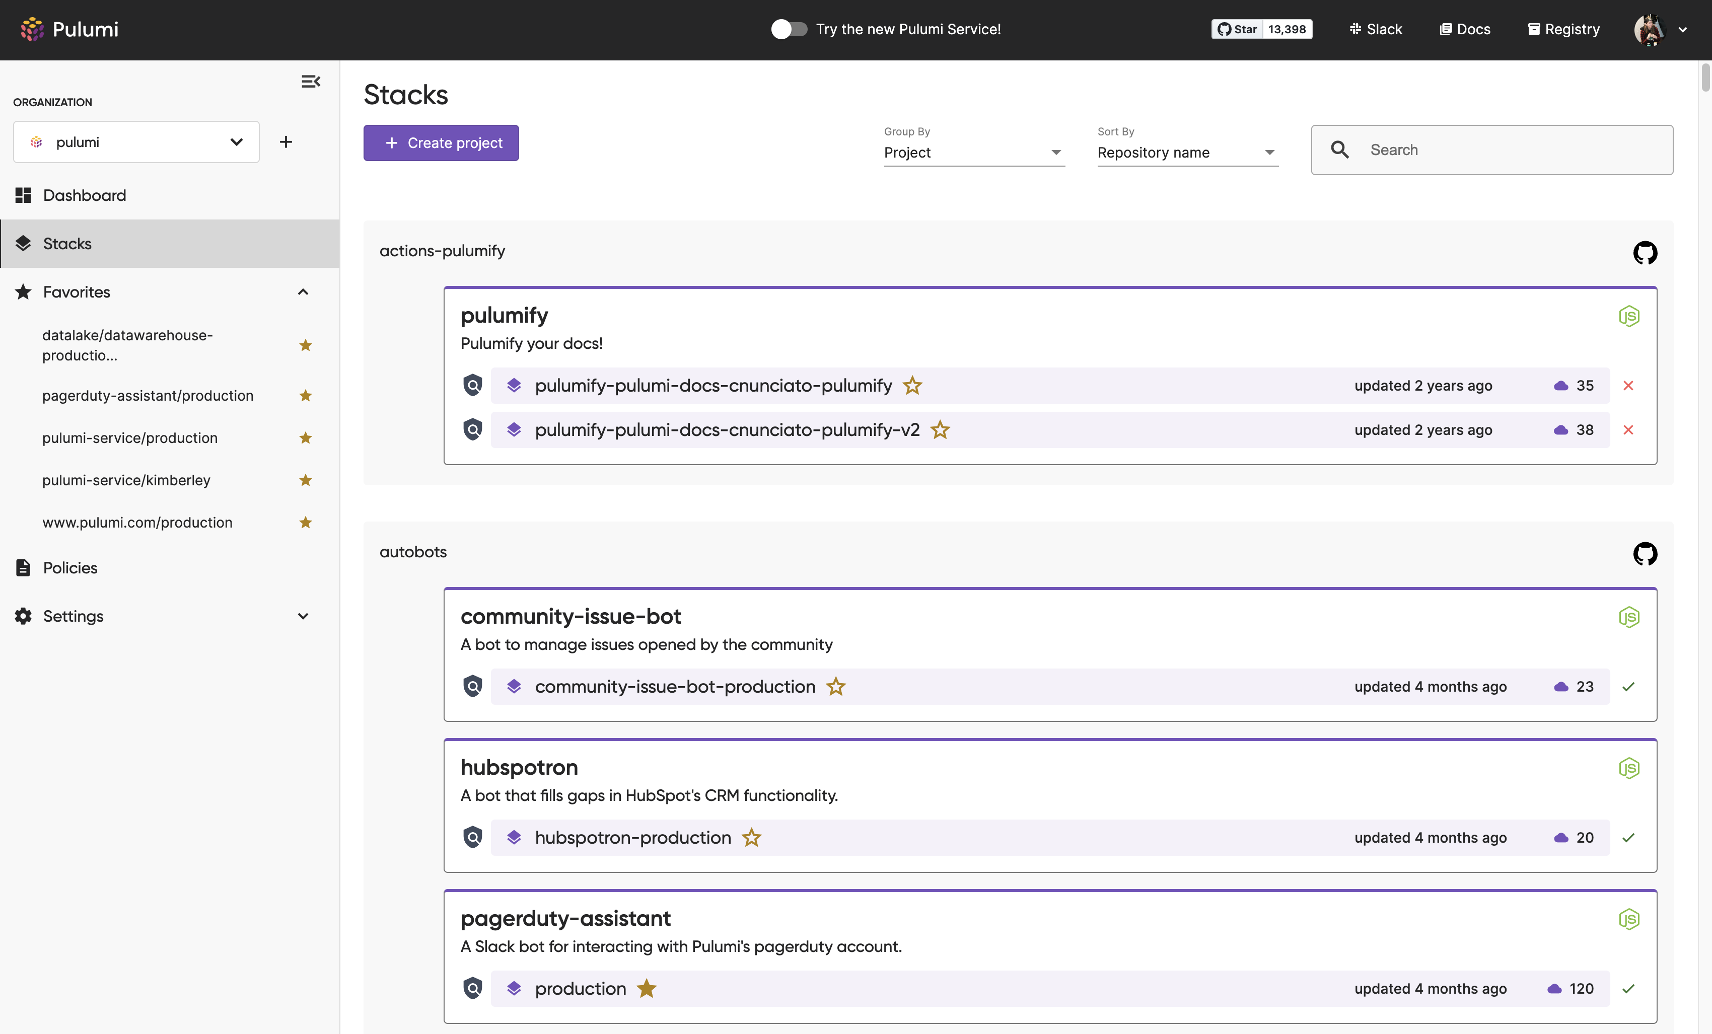This screenshot has width=1712, height=1034.
Task: Open Settings in sidebar
Action: 73,616
